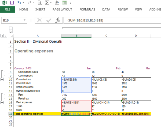Screen dimensions: 161x127
Task: Switch to the FORMULAS ribbon tab
Action: (x=87, y=9)
